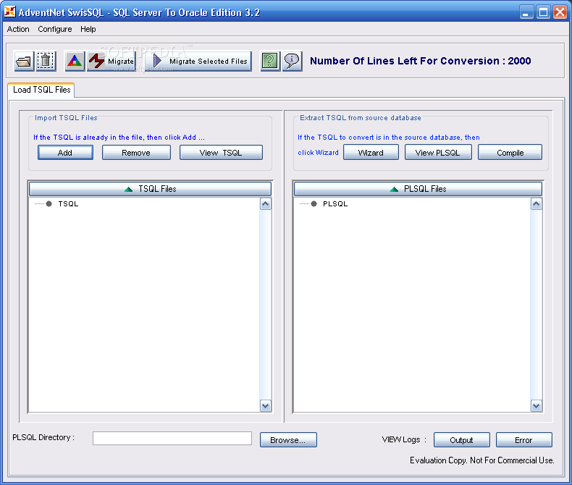Open the Error log button
The width and height of the screenshot is (572, 485).
pyautogui.click(x=523, y=440)
